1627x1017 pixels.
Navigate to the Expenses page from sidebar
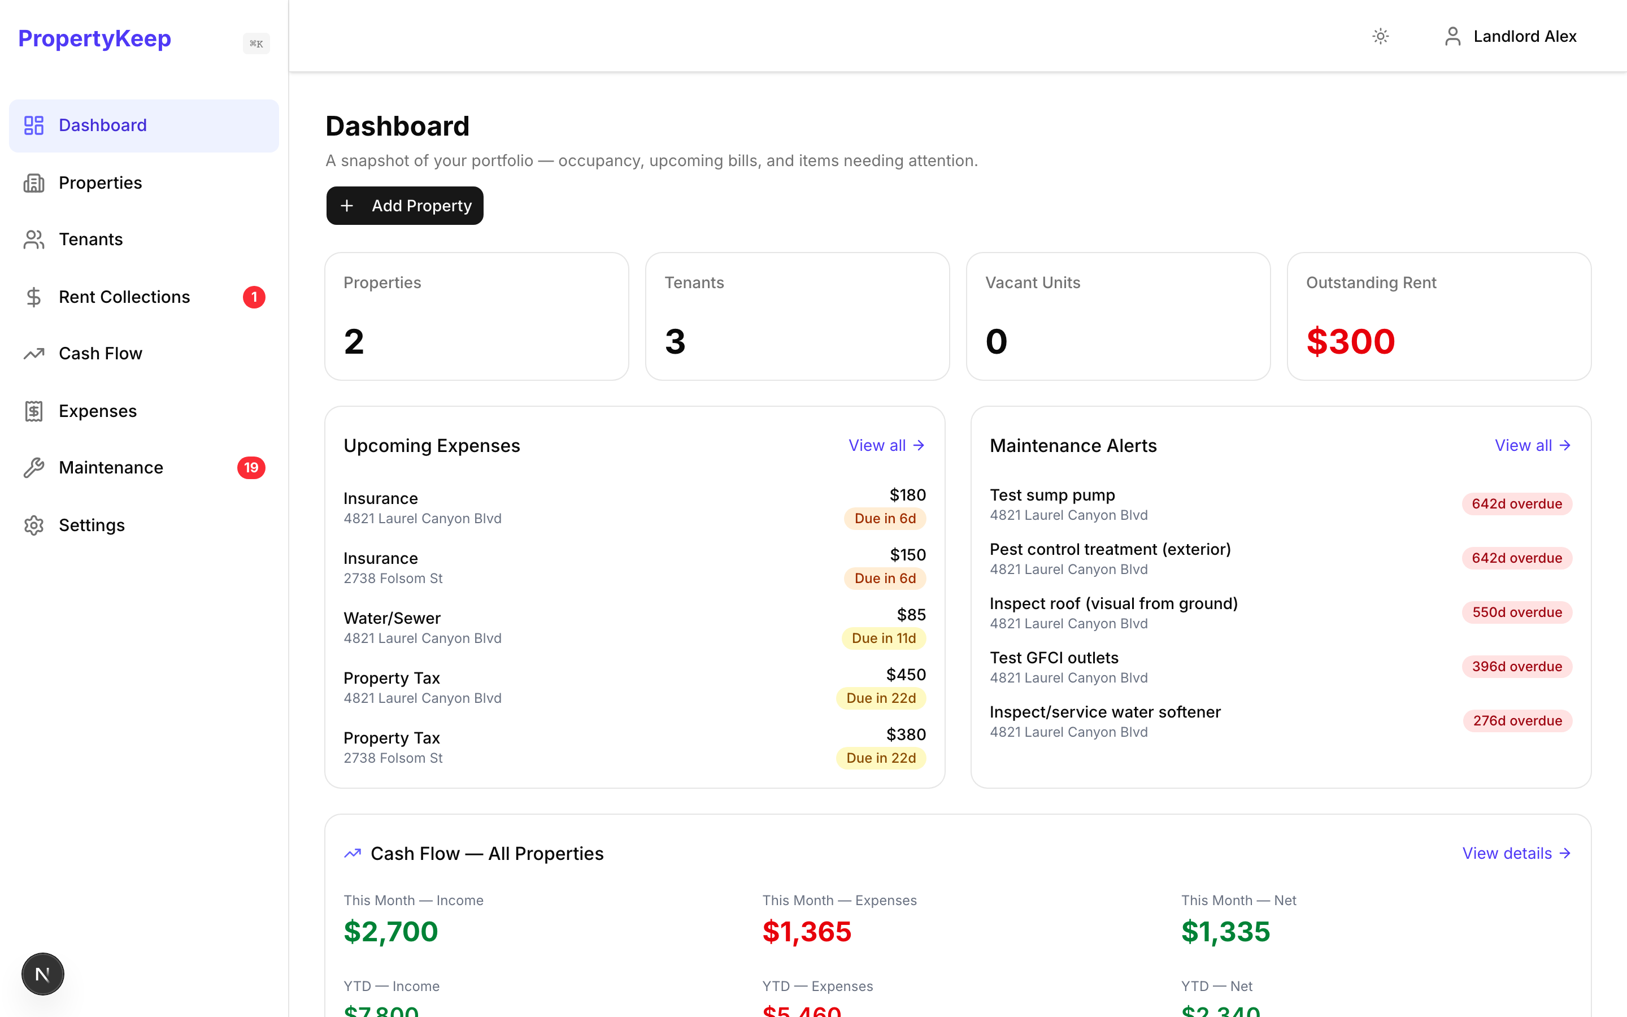coord(98,410)
